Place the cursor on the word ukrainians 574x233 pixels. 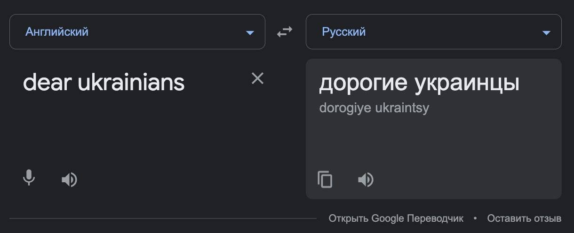[x=131, y=83]
